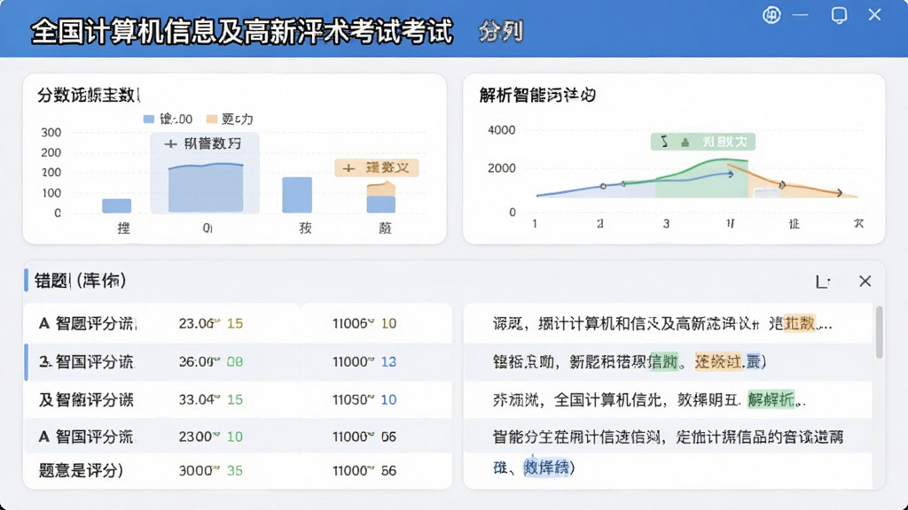Viewport: 908px width, 510px height.
Task: Click the blue value 10 in the 11050 row
Action: (388, 399)
